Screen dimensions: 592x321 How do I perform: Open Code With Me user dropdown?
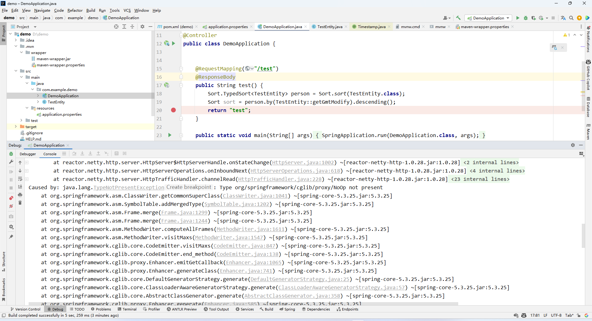(x=447, y=18)
